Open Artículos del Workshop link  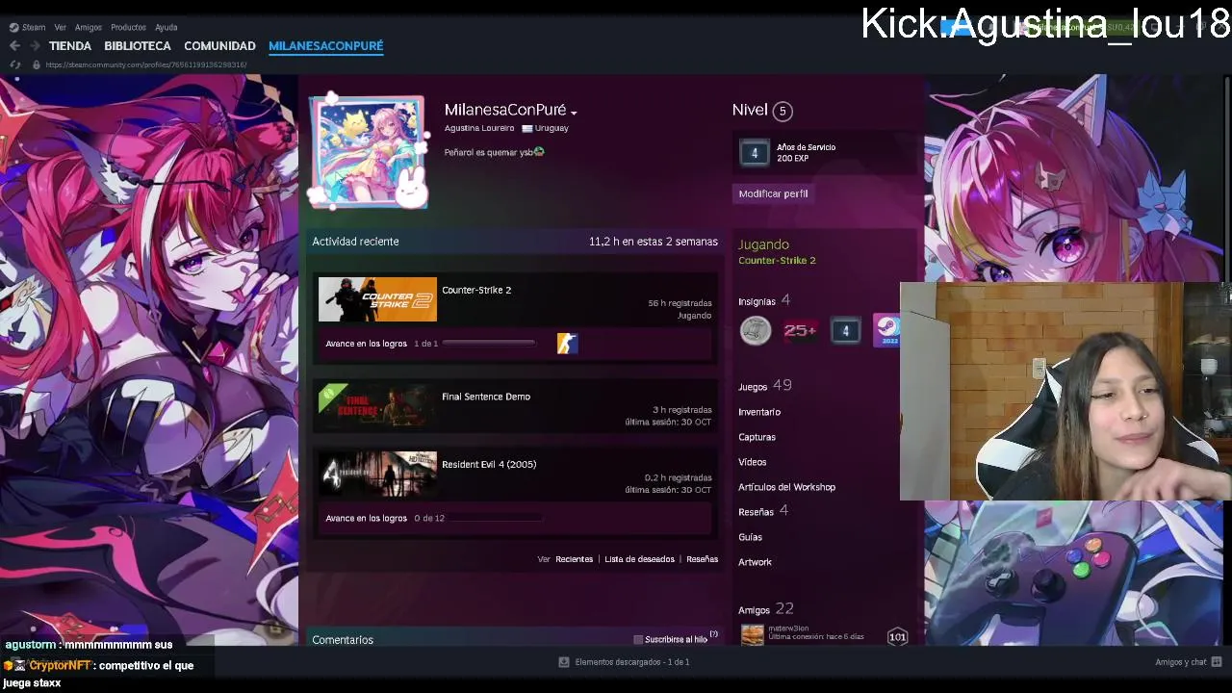[x=786, y=487]
